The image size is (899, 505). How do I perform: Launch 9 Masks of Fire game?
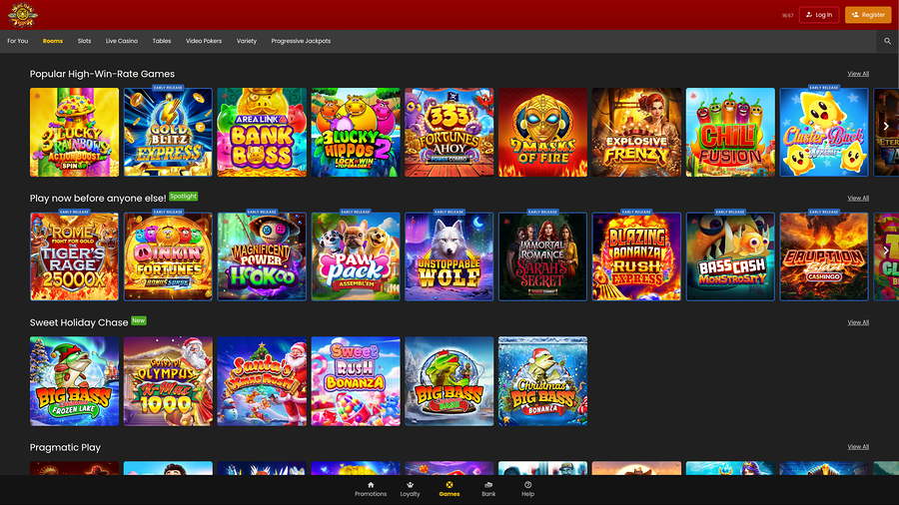tap(543, 133)
